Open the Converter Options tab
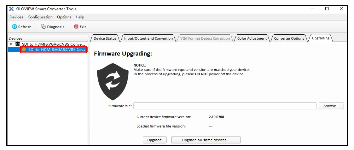 [289, 39]
